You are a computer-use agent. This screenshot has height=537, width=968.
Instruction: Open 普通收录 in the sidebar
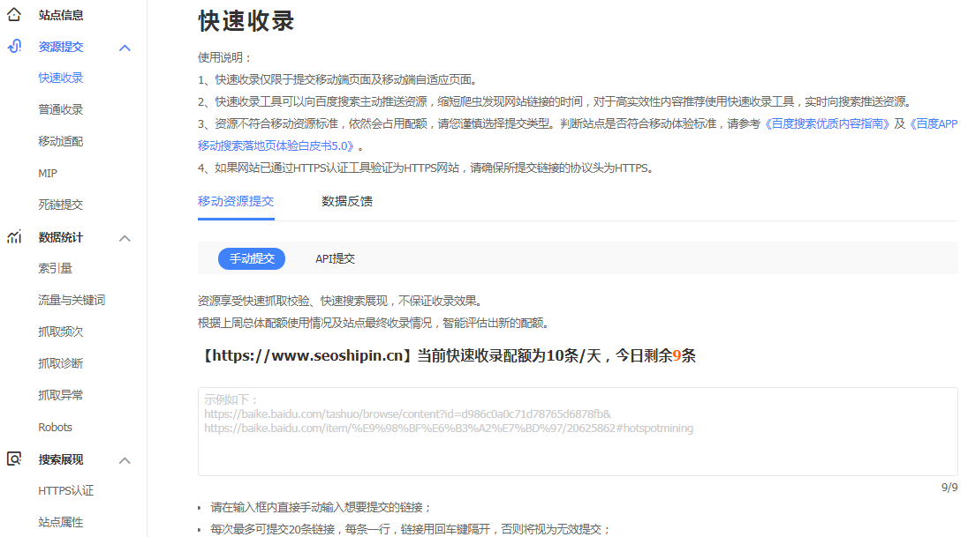(61, 109)
